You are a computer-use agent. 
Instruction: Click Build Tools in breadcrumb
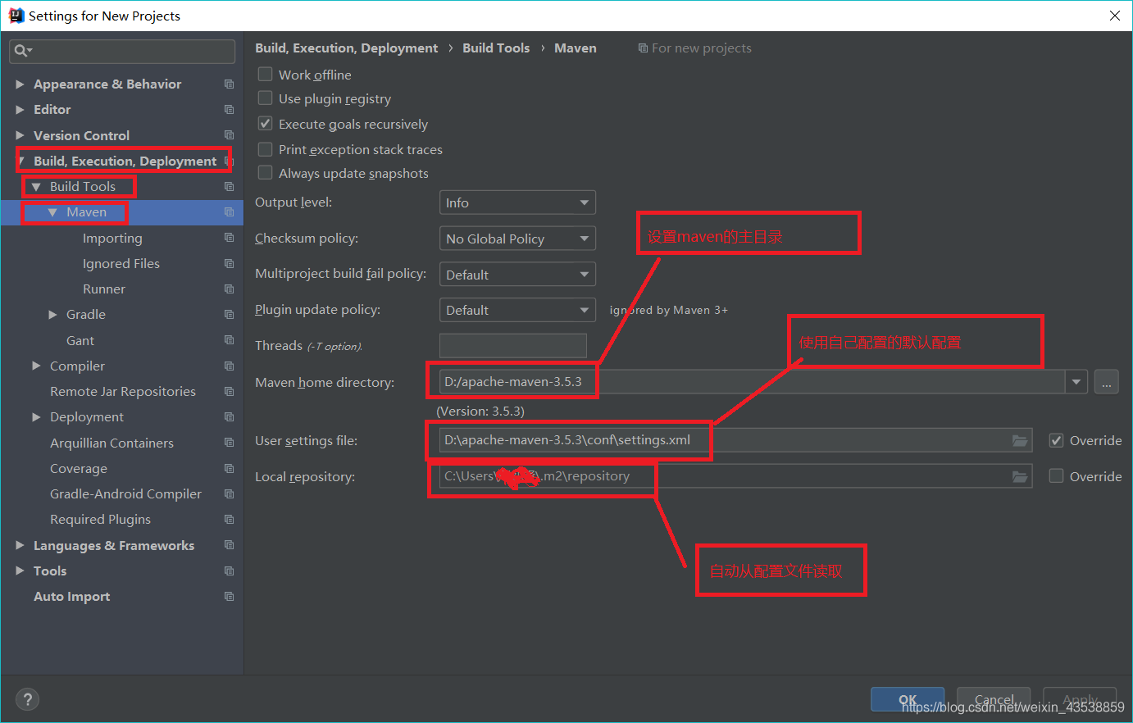[496, 48]
